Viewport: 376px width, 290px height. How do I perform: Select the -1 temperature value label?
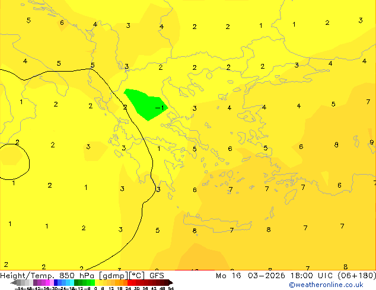click(x=160, y=108)
